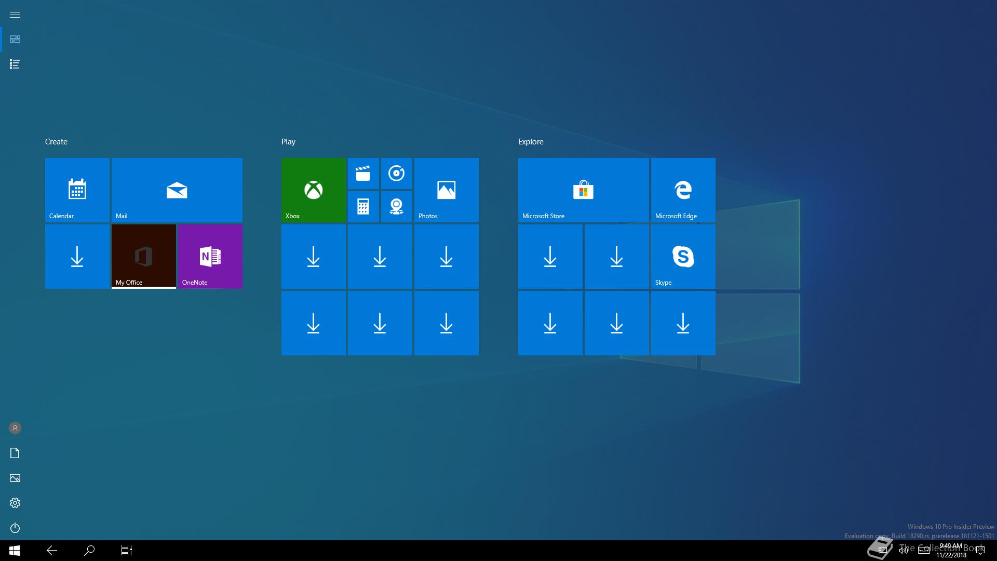Open Task View from the taskbar

[127, 551]
